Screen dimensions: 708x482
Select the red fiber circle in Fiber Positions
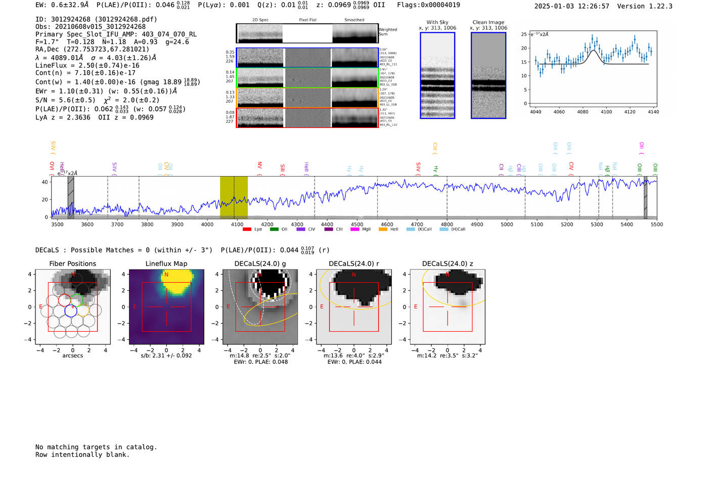pyautogui.click(x=65, y=300)
